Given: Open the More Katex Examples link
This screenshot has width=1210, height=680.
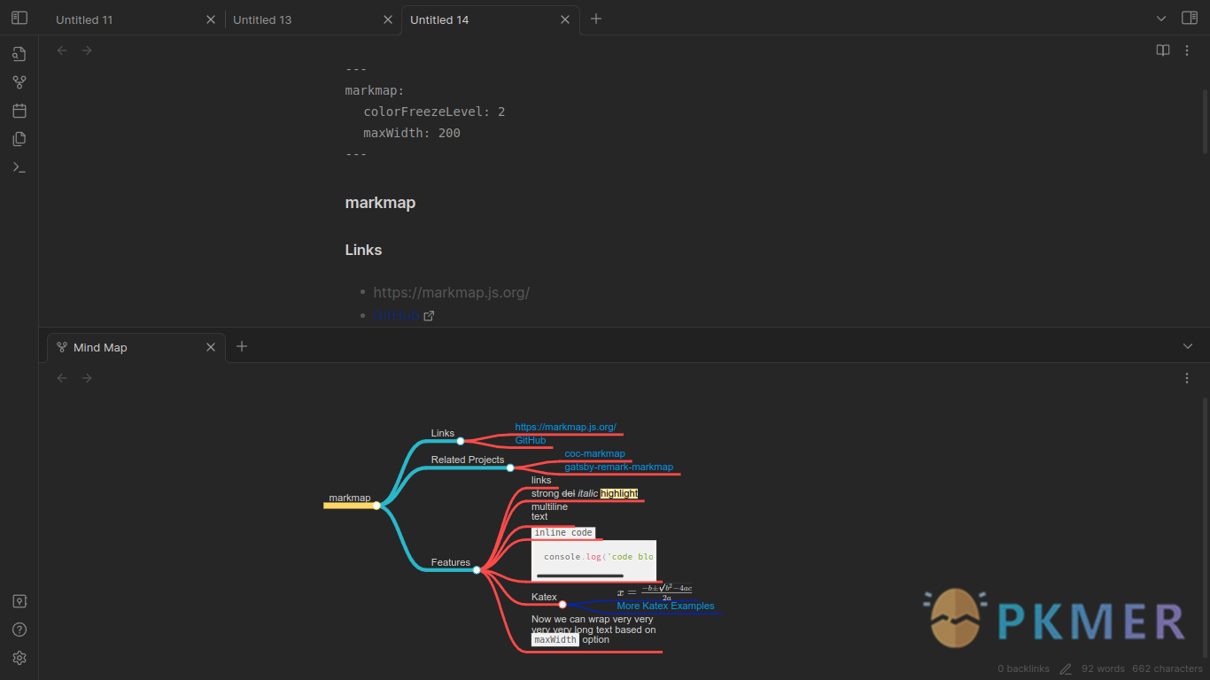Looking at the screenshot, I should click(x=665, y=606).
